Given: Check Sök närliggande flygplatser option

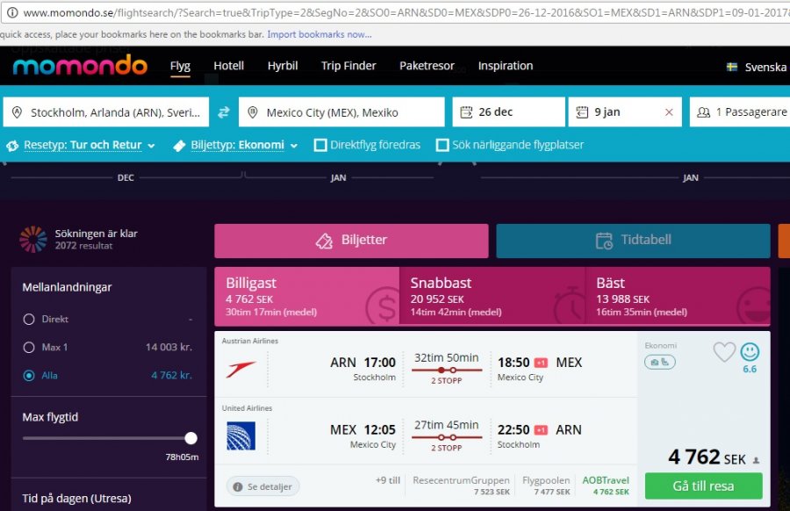Looking at the screenshot, I should click(x=442, y=145).
